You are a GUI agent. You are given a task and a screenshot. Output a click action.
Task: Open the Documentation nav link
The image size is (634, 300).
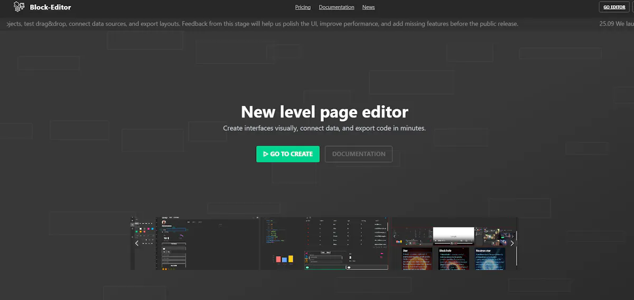(x=337, y=7)
